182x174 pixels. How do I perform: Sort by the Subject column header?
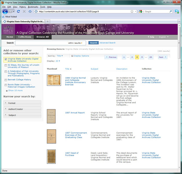(94, 69)
